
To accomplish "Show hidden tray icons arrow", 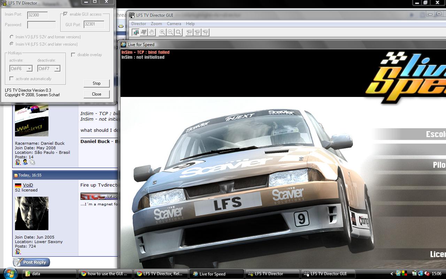I will 392,274.
